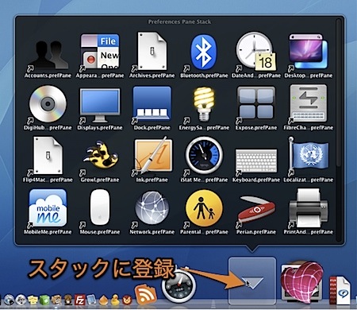Screen dimensions: 357x310
Task: Open Mouse.prefPane
Action: (100, 207)
